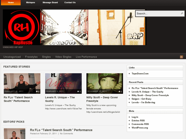Select the Uncategorized category
Image resolution: width=186 pixels, height=139 pixels.
[12, 57]
